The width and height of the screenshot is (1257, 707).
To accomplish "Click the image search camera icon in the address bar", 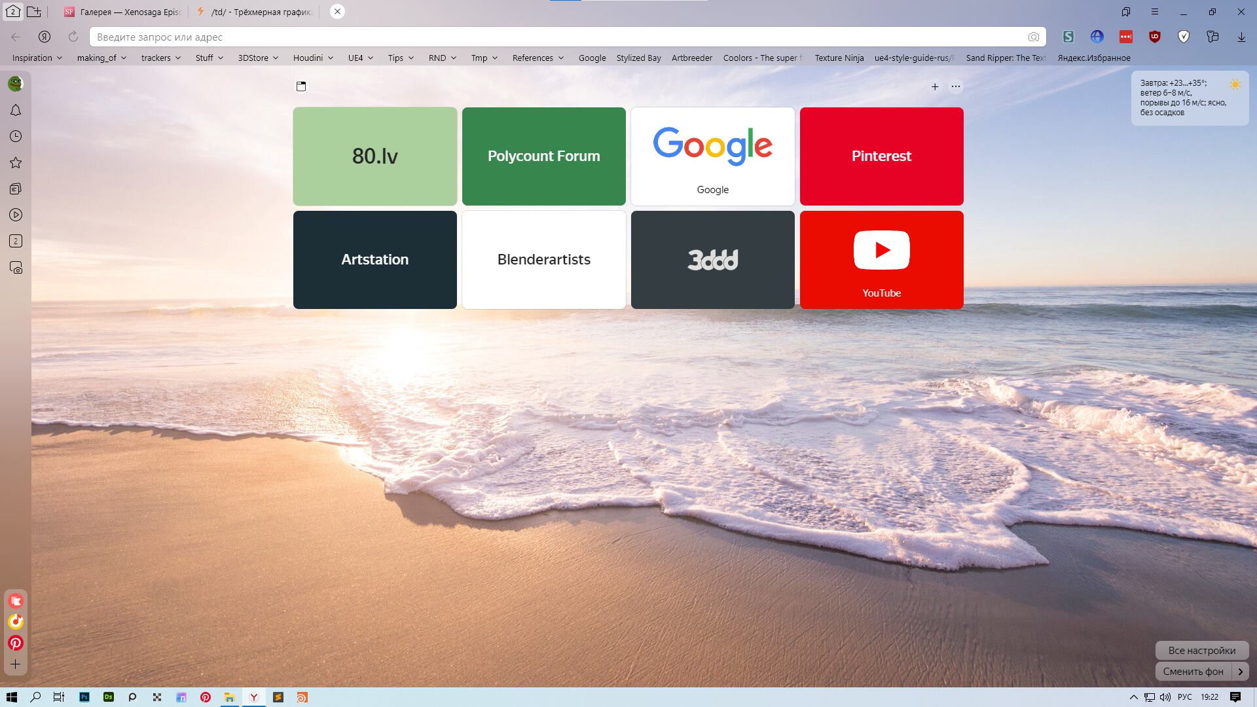I will (x=1033, y=37).
